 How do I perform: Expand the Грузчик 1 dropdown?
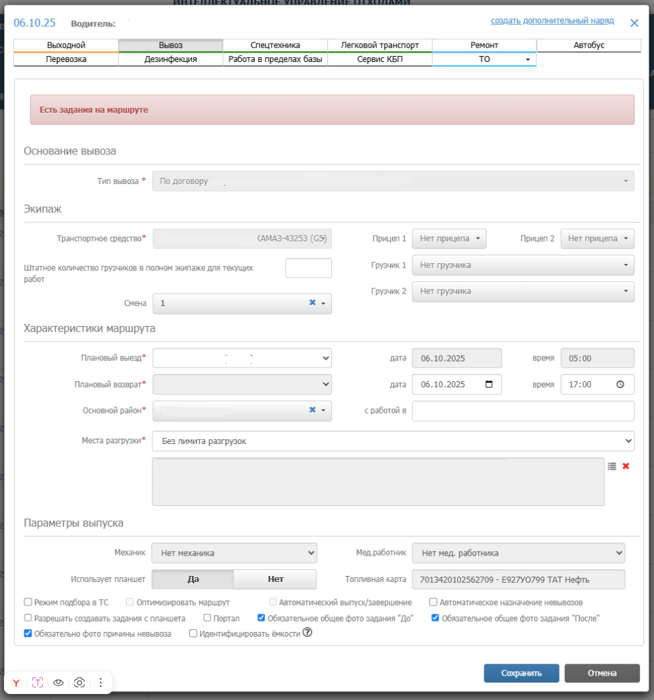[523, 265]
